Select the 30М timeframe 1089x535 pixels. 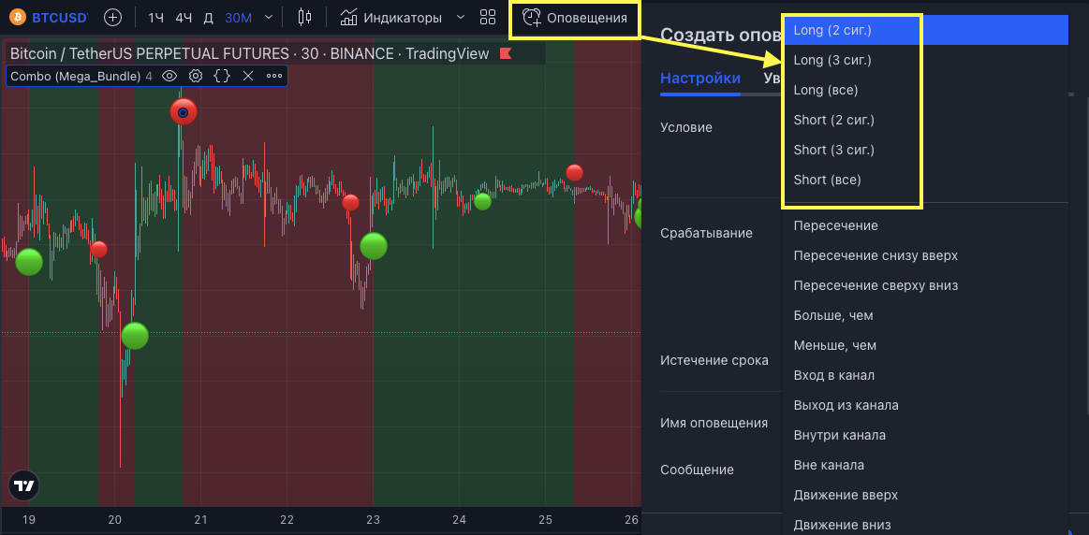238,18
